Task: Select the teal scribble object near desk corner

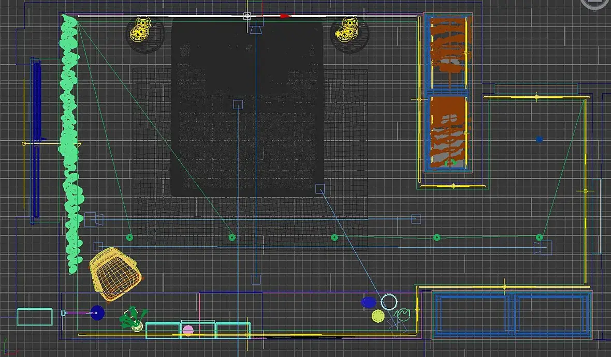Action: (x=402, y=314)
